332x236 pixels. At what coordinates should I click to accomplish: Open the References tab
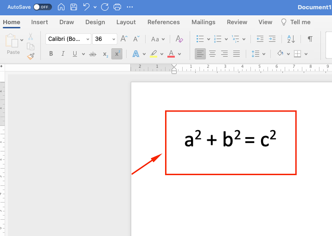pos(164,22)
